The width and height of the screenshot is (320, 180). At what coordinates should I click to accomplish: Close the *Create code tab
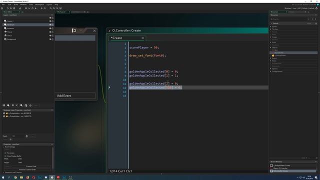(x=142, y=38)
